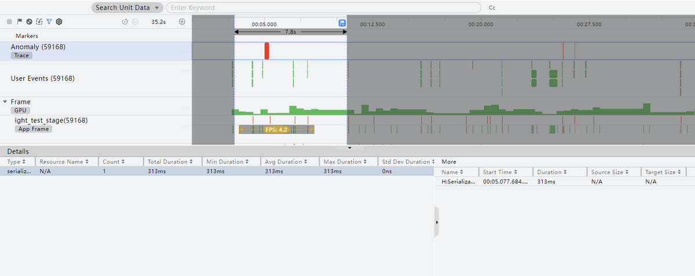Click the reset timeline zoom icon

point(125,21)
